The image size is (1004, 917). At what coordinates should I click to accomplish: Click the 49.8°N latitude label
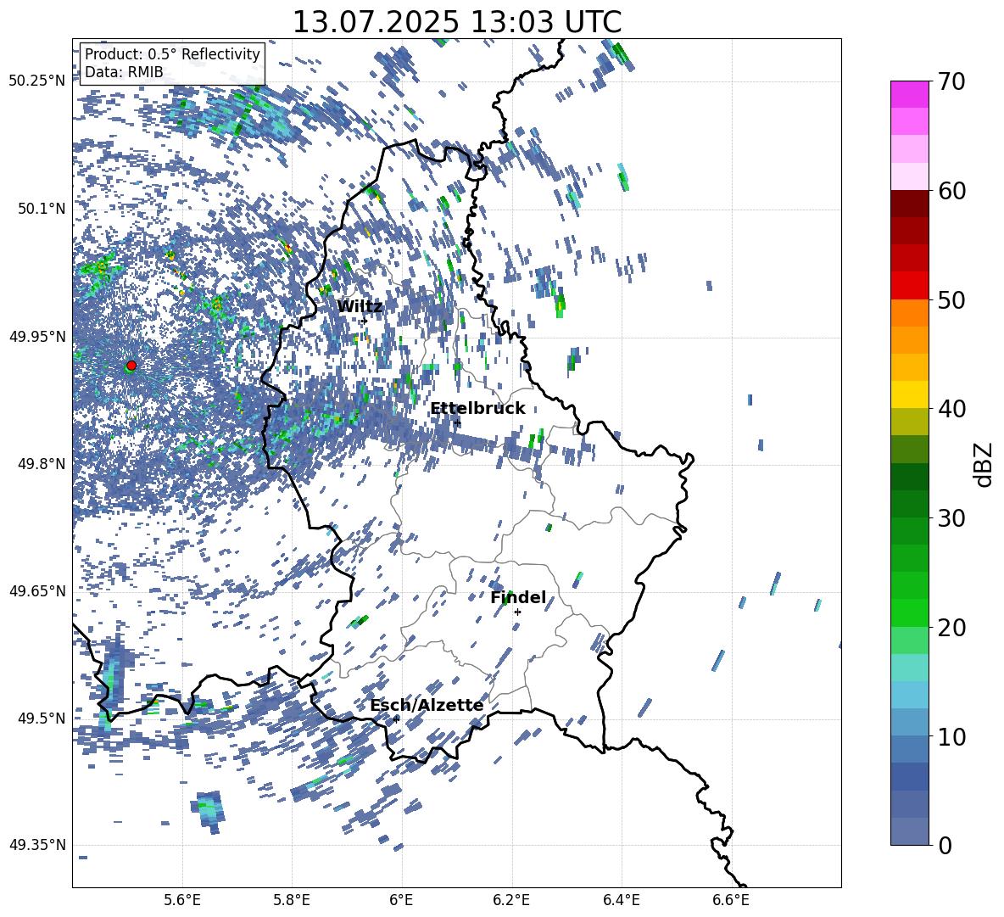pos(41,464)
